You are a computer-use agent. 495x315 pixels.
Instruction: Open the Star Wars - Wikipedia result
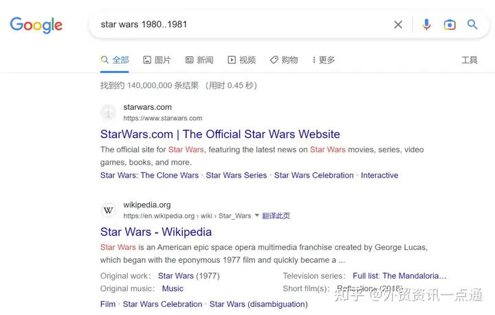pyautogui.click(x=156, y=232)
